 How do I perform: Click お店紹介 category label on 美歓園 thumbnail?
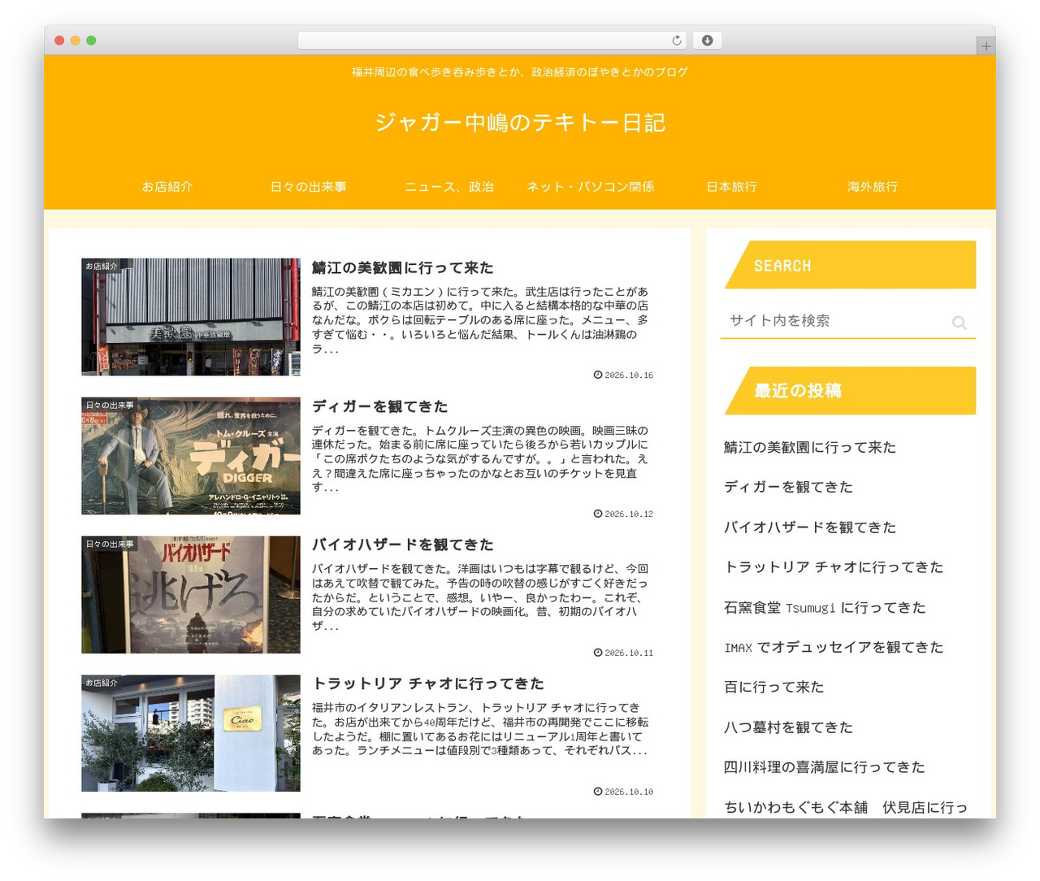102,266
